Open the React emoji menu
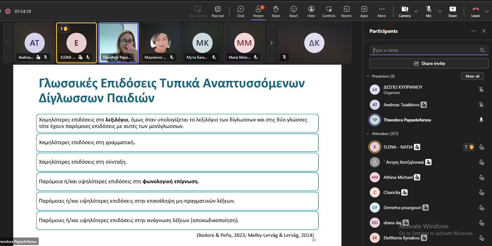The height and width of the screenshot is (246, 492). pyautogui.click(x=294, y=11)
